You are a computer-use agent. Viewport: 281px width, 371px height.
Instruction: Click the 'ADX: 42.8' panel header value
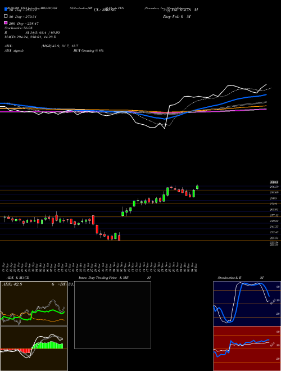pos(12,284)
